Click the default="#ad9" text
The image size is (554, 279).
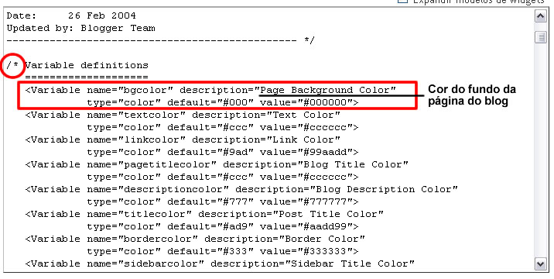coord(210,226)
